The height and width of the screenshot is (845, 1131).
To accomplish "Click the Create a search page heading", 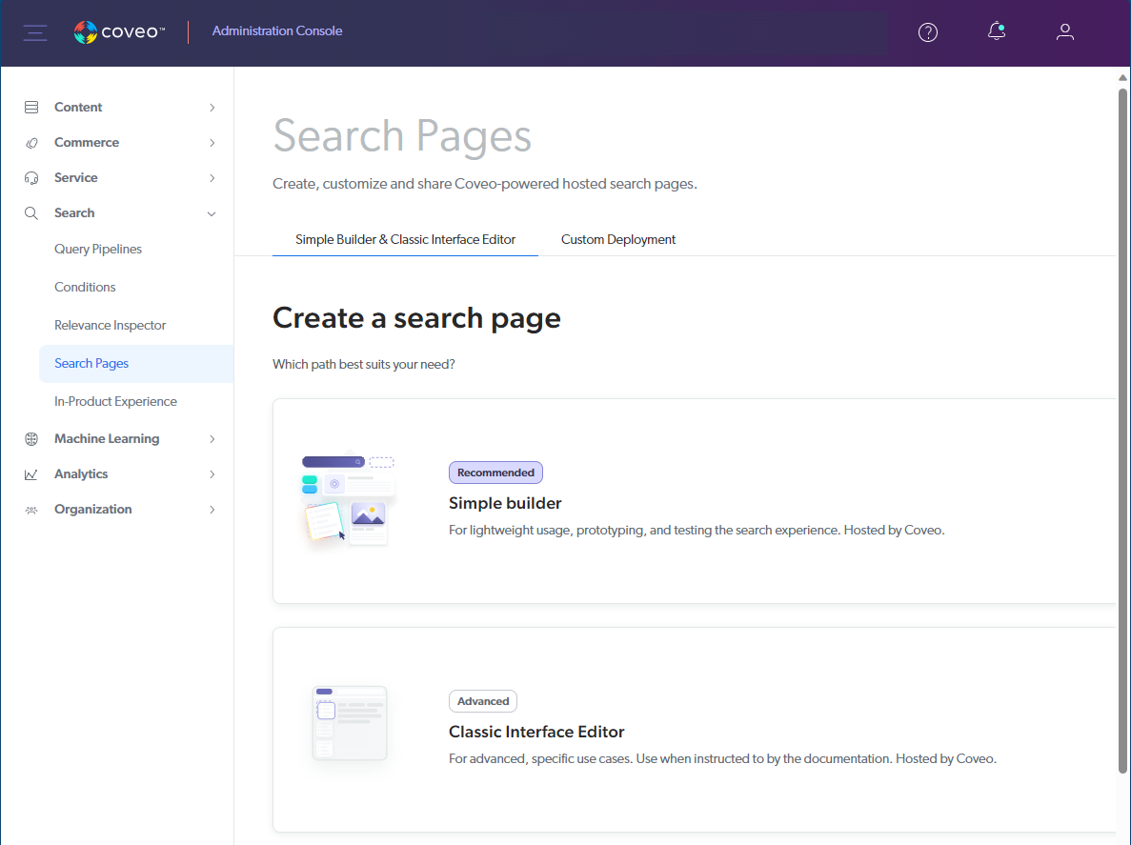I will pyautogui.click(x=416, y=318).
